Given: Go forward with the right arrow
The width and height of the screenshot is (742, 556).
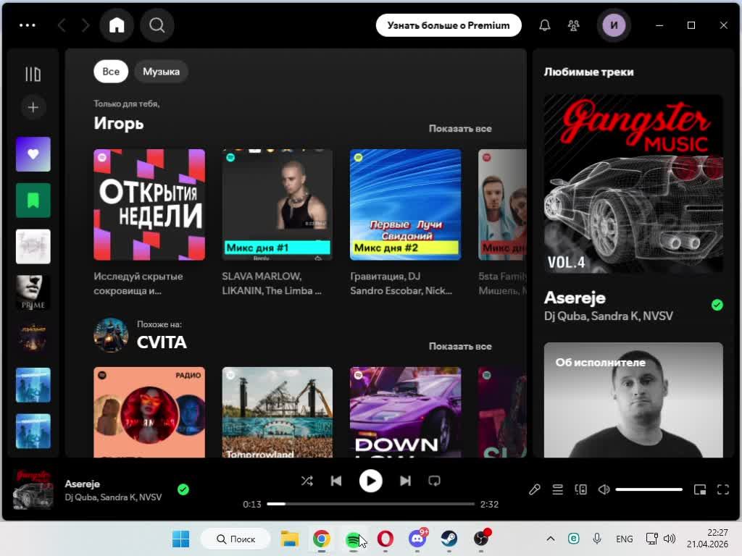Looking at the screenshot, I should [86, 25].
